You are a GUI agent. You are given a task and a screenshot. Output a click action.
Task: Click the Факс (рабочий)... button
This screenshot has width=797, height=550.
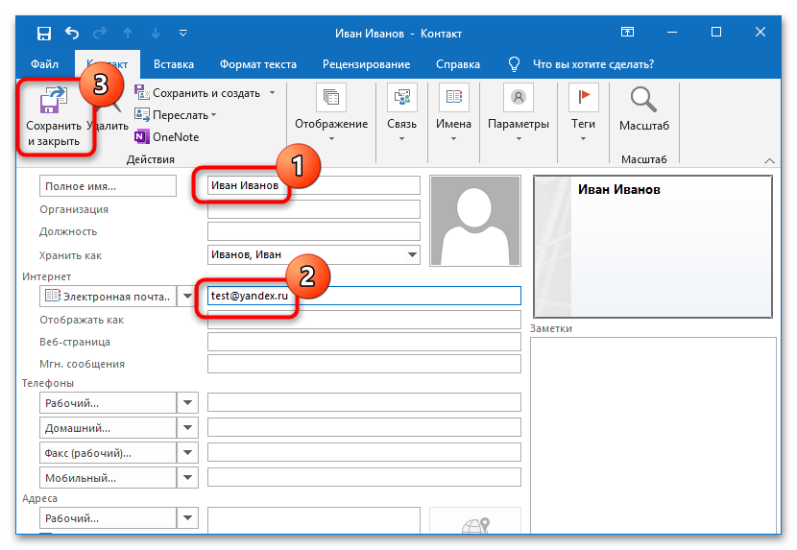[108, 452]
